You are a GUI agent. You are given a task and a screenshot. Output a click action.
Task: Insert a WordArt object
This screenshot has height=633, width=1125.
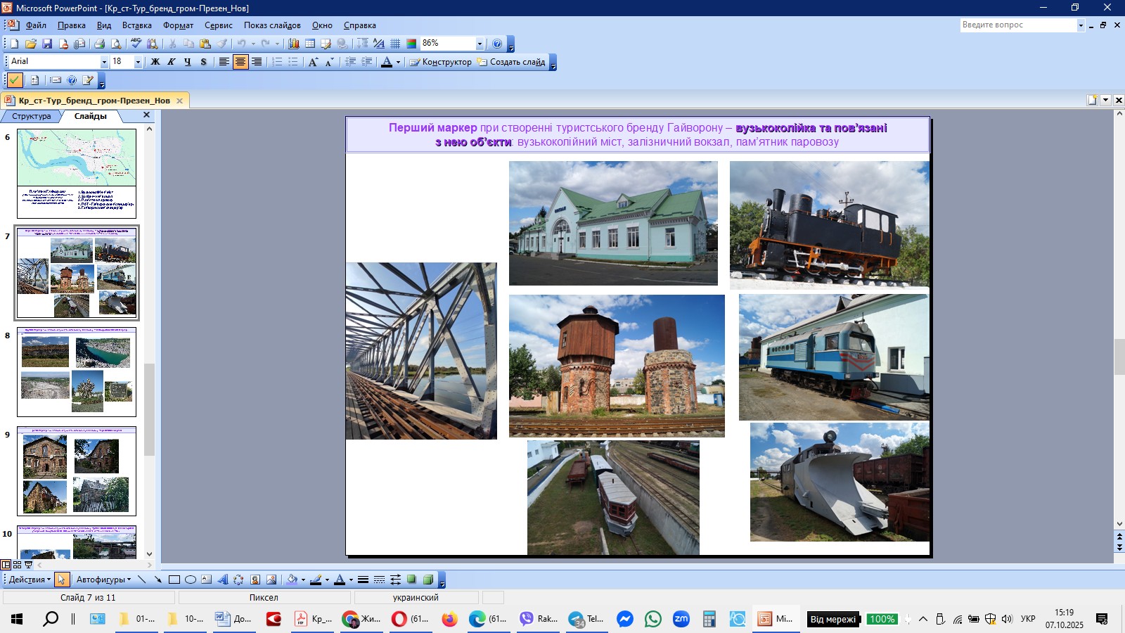point(223,580)
